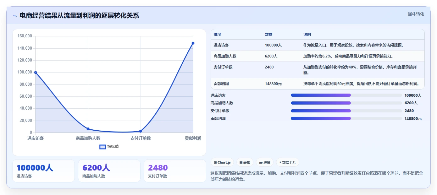Select the 数据卡片 chip

click(x=287, y=162)
